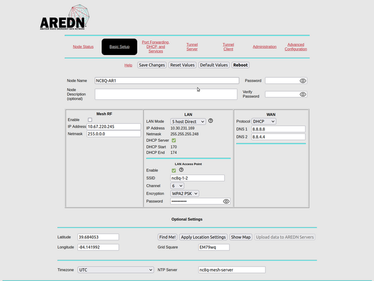Viewport: 374px width, 281px height.
Task: Open Port Forwarding, DHCP, and Services
Action: click(156, 47)
